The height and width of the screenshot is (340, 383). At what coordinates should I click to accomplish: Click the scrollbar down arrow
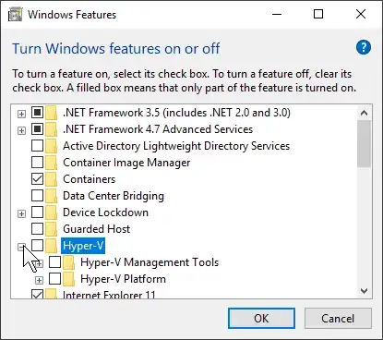(365, 291)
